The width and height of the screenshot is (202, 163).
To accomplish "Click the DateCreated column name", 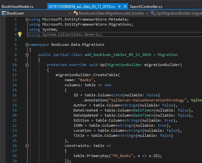I will (x=85, y=110).
